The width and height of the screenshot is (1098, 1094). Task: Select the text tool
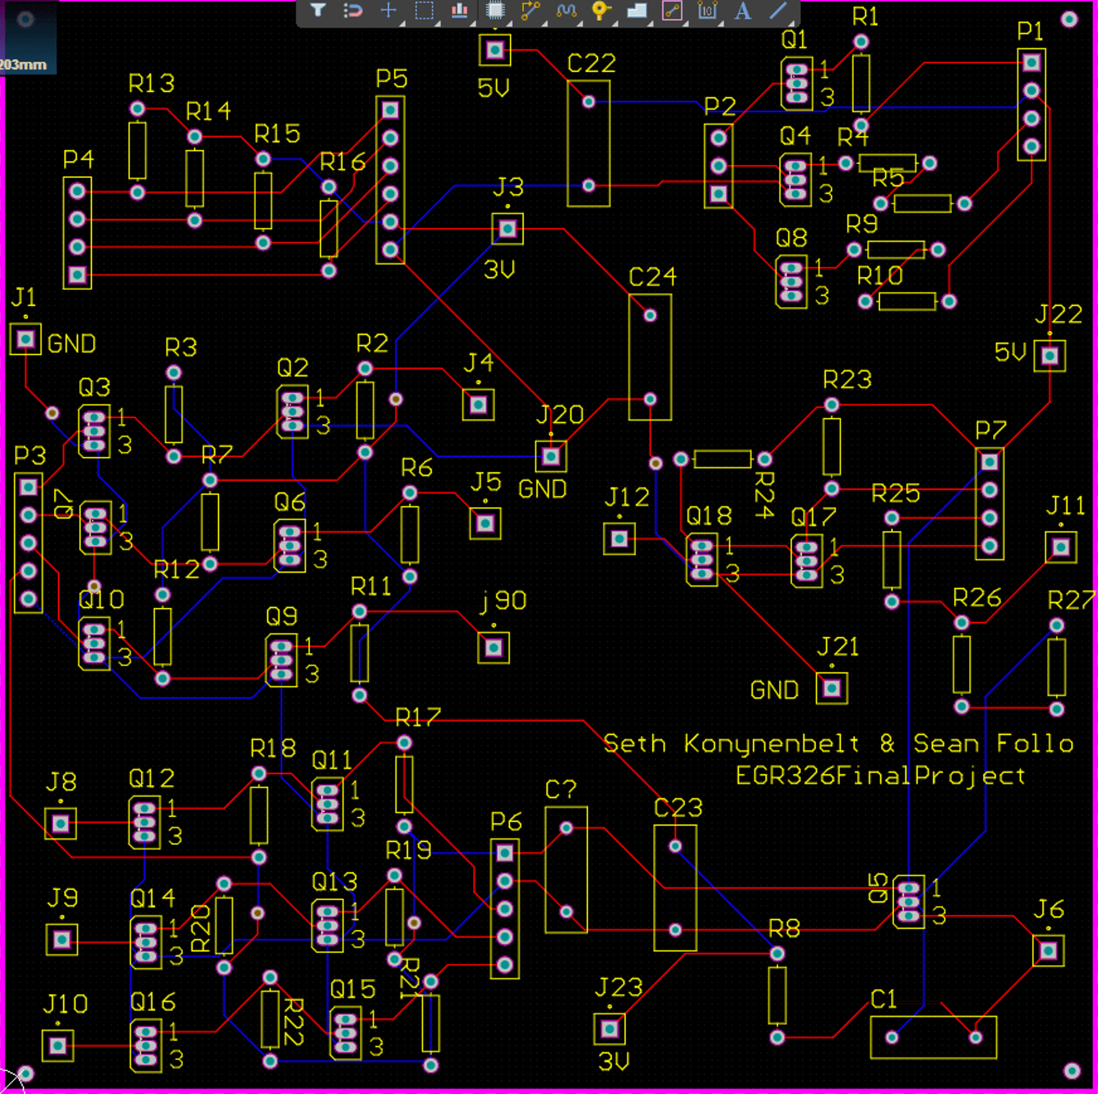click(742, 11)
